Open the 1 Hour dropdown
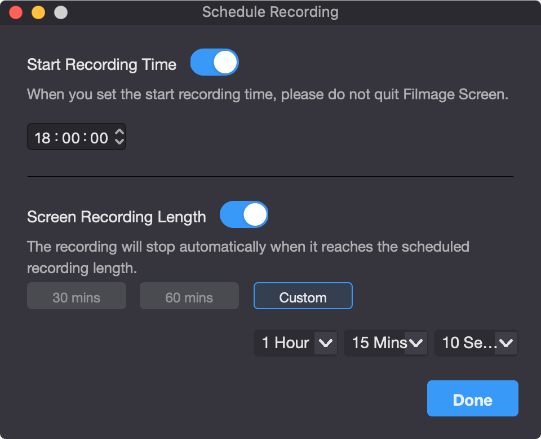541x439 pixels. point(295,343)
